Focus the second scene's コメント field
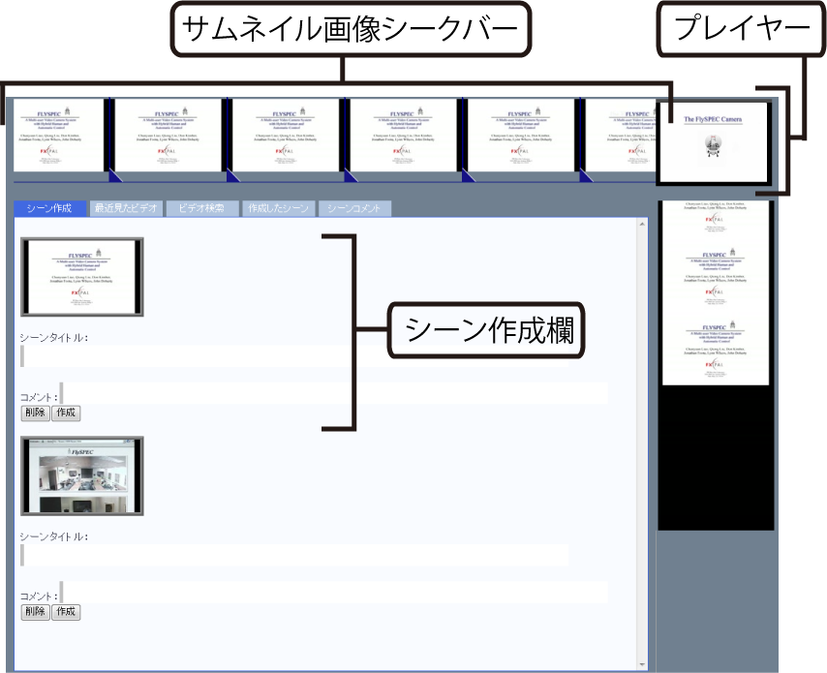The width and height of the screenshot is (827, 673). click(x=334, y=592)
